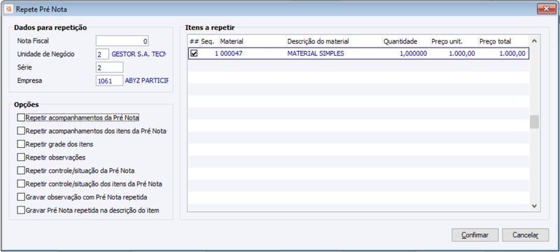Select the Série input field
This screenshot has width=560, height=252.
click(109, 67)
